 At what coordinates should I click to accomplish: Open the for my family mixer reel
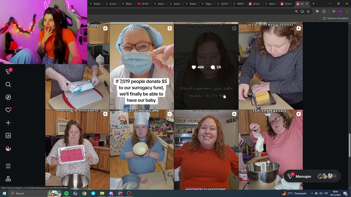271,150
